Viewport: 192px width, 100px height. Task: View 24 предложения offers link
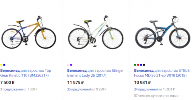[x=146, y=89]
